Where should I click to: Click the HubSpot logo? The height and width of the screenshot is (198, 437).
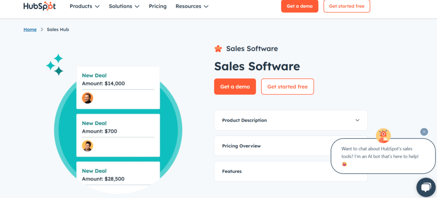pos(40,6)
